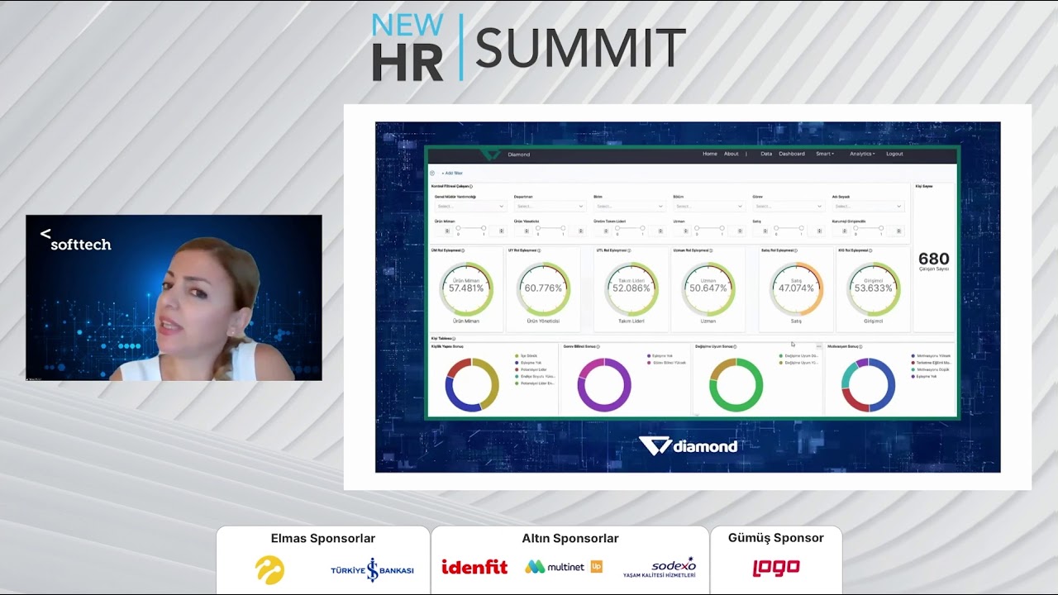1058x595 pixels.
Task: Open the Birim select dropdown
Action: 629,207
